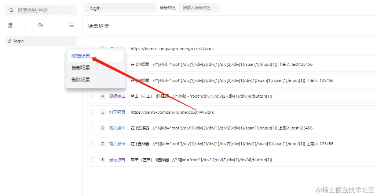This screenshot has width=377, height=196.
Task: Focus the 搜索场景/目录 search field
Action: pos(41,10)
